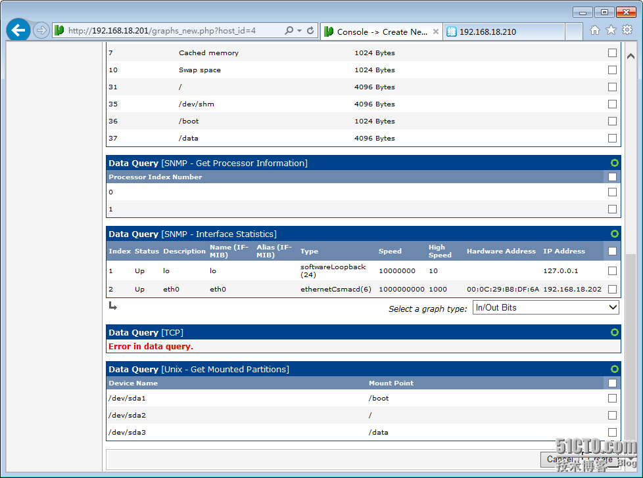Click the 00:0C:29:B8:DF:6A hardware address
The width and height of the screenshot is (643, 478).
[503, 289]
